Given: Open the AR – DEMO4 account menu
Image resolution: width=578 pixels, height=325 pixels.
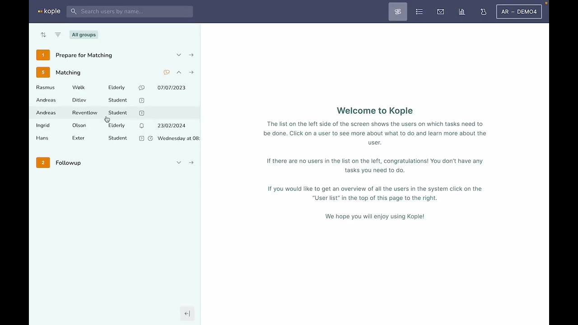Looking at the screenshot, I should (x=519, y=12).
